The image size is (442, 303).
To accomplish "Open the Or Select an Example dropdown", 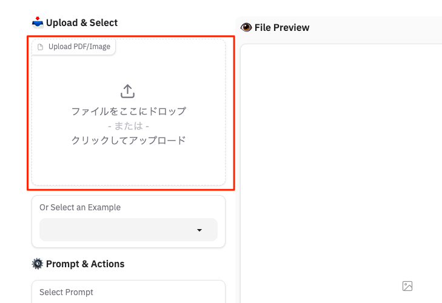I will click(129, 230).
